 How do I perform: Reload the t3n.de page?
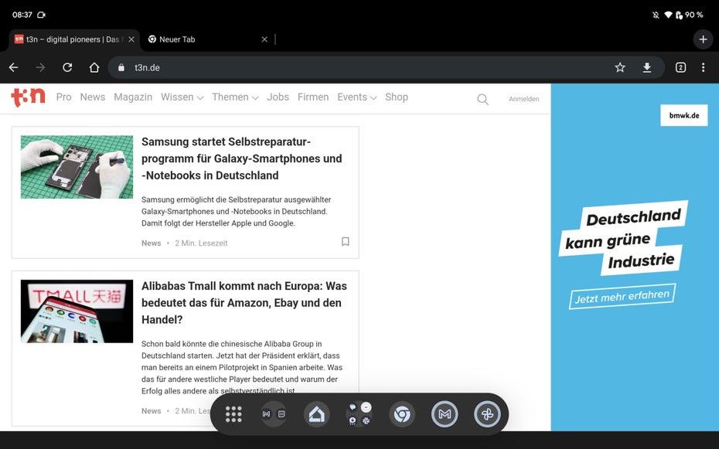[67, 67]
